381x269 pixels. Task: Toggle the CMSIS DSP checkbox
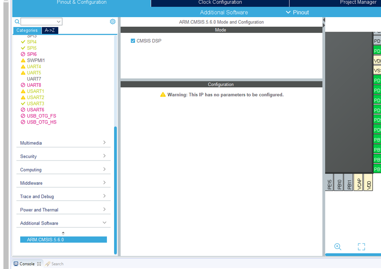(x=133, y=41)
